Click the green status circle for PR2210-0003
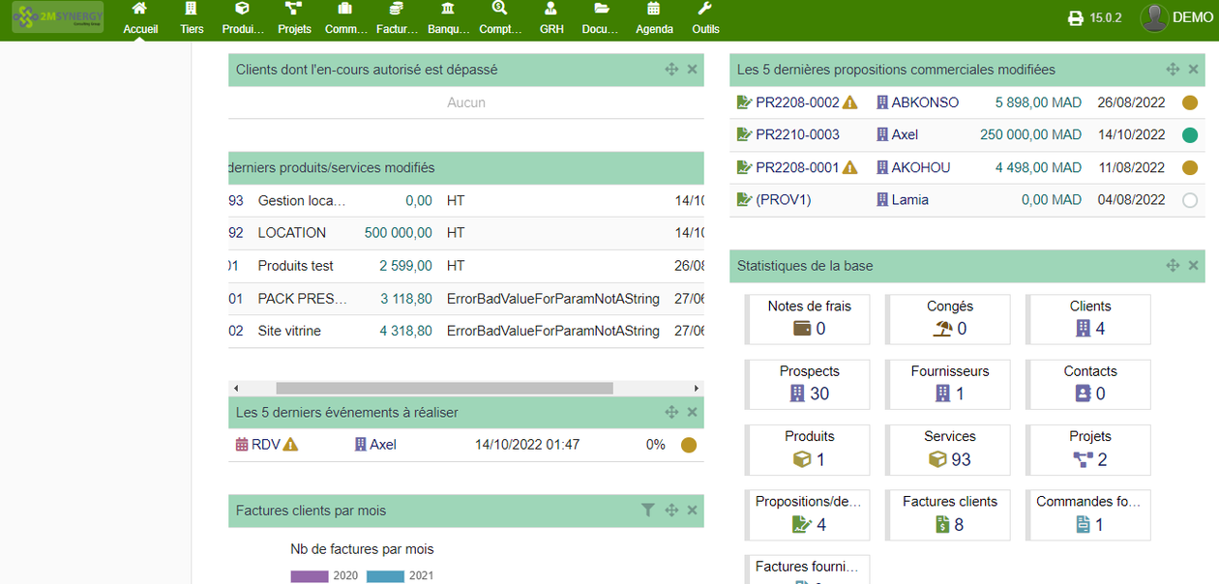Screen dimensions: 1219x584 pos(1190,135)
